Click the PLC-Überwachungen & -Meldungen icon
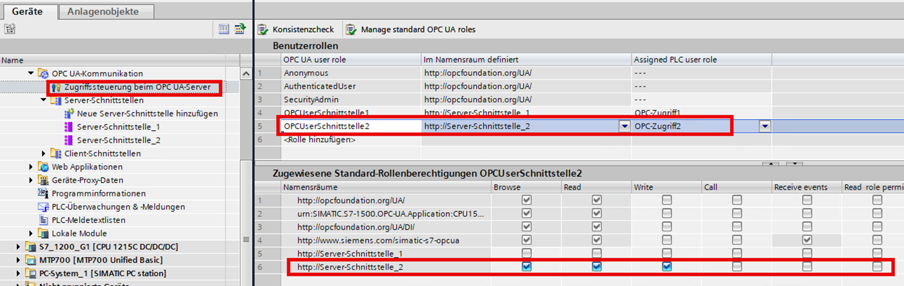The image size is (904, 286). 44,207
